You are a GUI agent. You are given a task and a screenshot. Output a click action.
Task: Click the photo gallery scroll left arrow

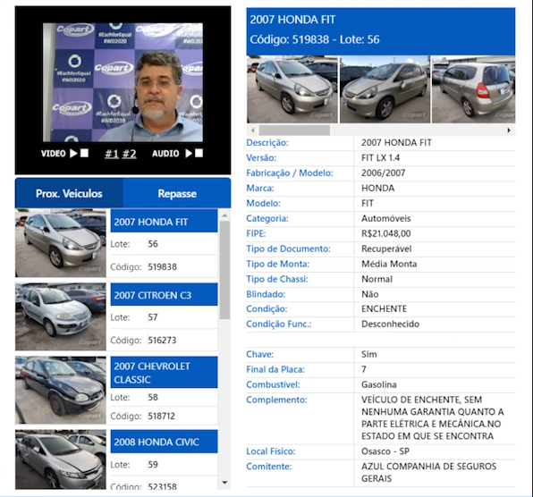pos(252,131)
